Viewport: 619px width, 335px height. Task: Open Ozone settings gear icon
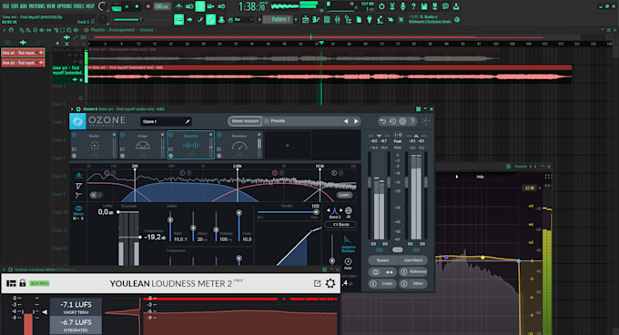click(402, 121)
